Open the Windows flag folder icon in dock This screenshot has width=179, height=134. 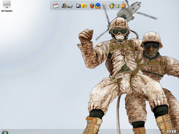(84, 6)
